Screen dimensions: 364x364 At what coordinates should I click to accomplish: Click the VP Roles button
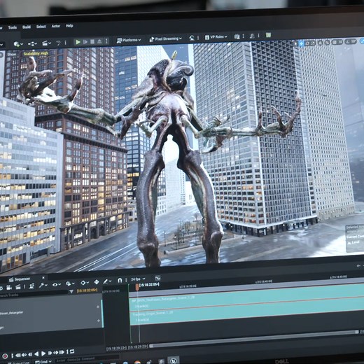216,37
